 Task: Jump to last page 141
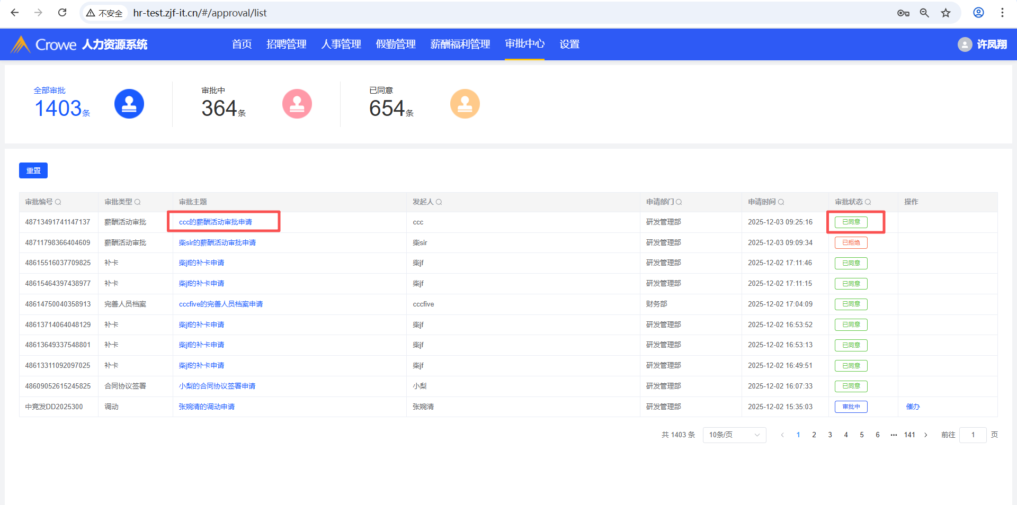click(x=909, y=435)
